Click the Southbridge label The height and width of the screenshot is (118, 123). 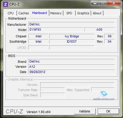click(x=18, y=41)
